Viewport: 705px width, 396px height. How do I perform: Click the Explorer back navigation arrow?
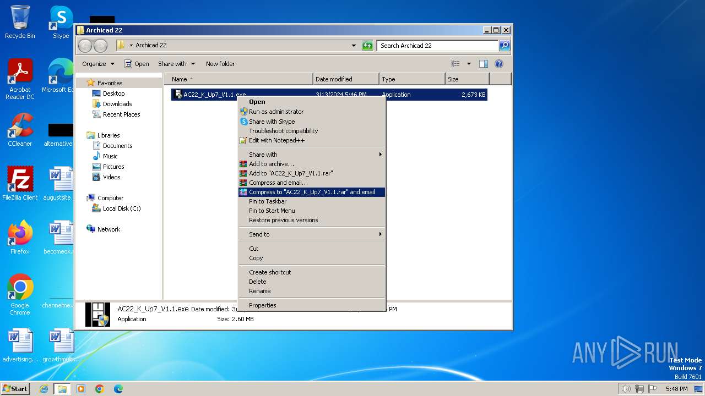point(85,46)
